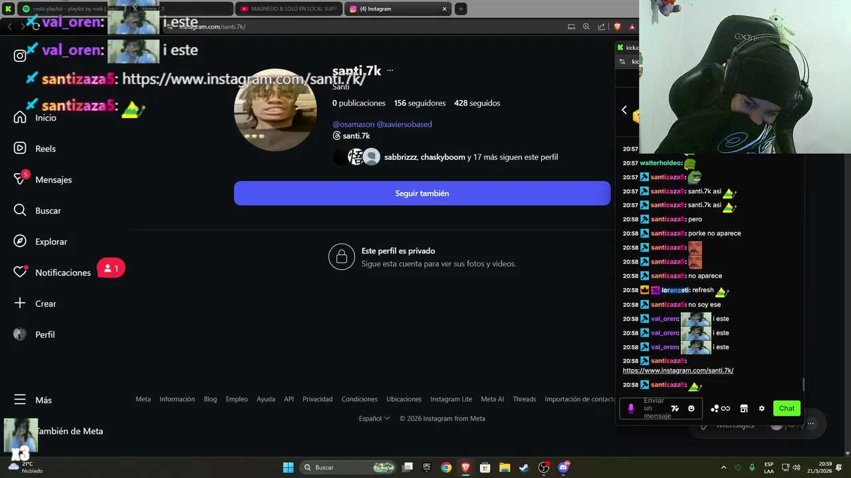Open the Kick chat shop icon

point(744,408)
